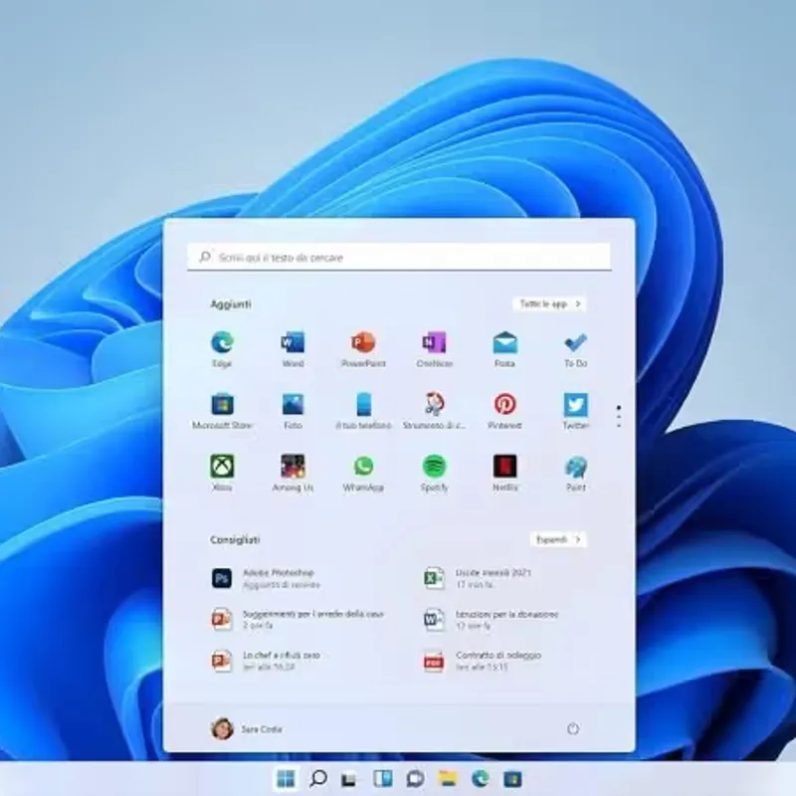The width and height of the screenshot is (796, 796).
Task: Click the search field in Start menu
Action: (x=399, y=257)
